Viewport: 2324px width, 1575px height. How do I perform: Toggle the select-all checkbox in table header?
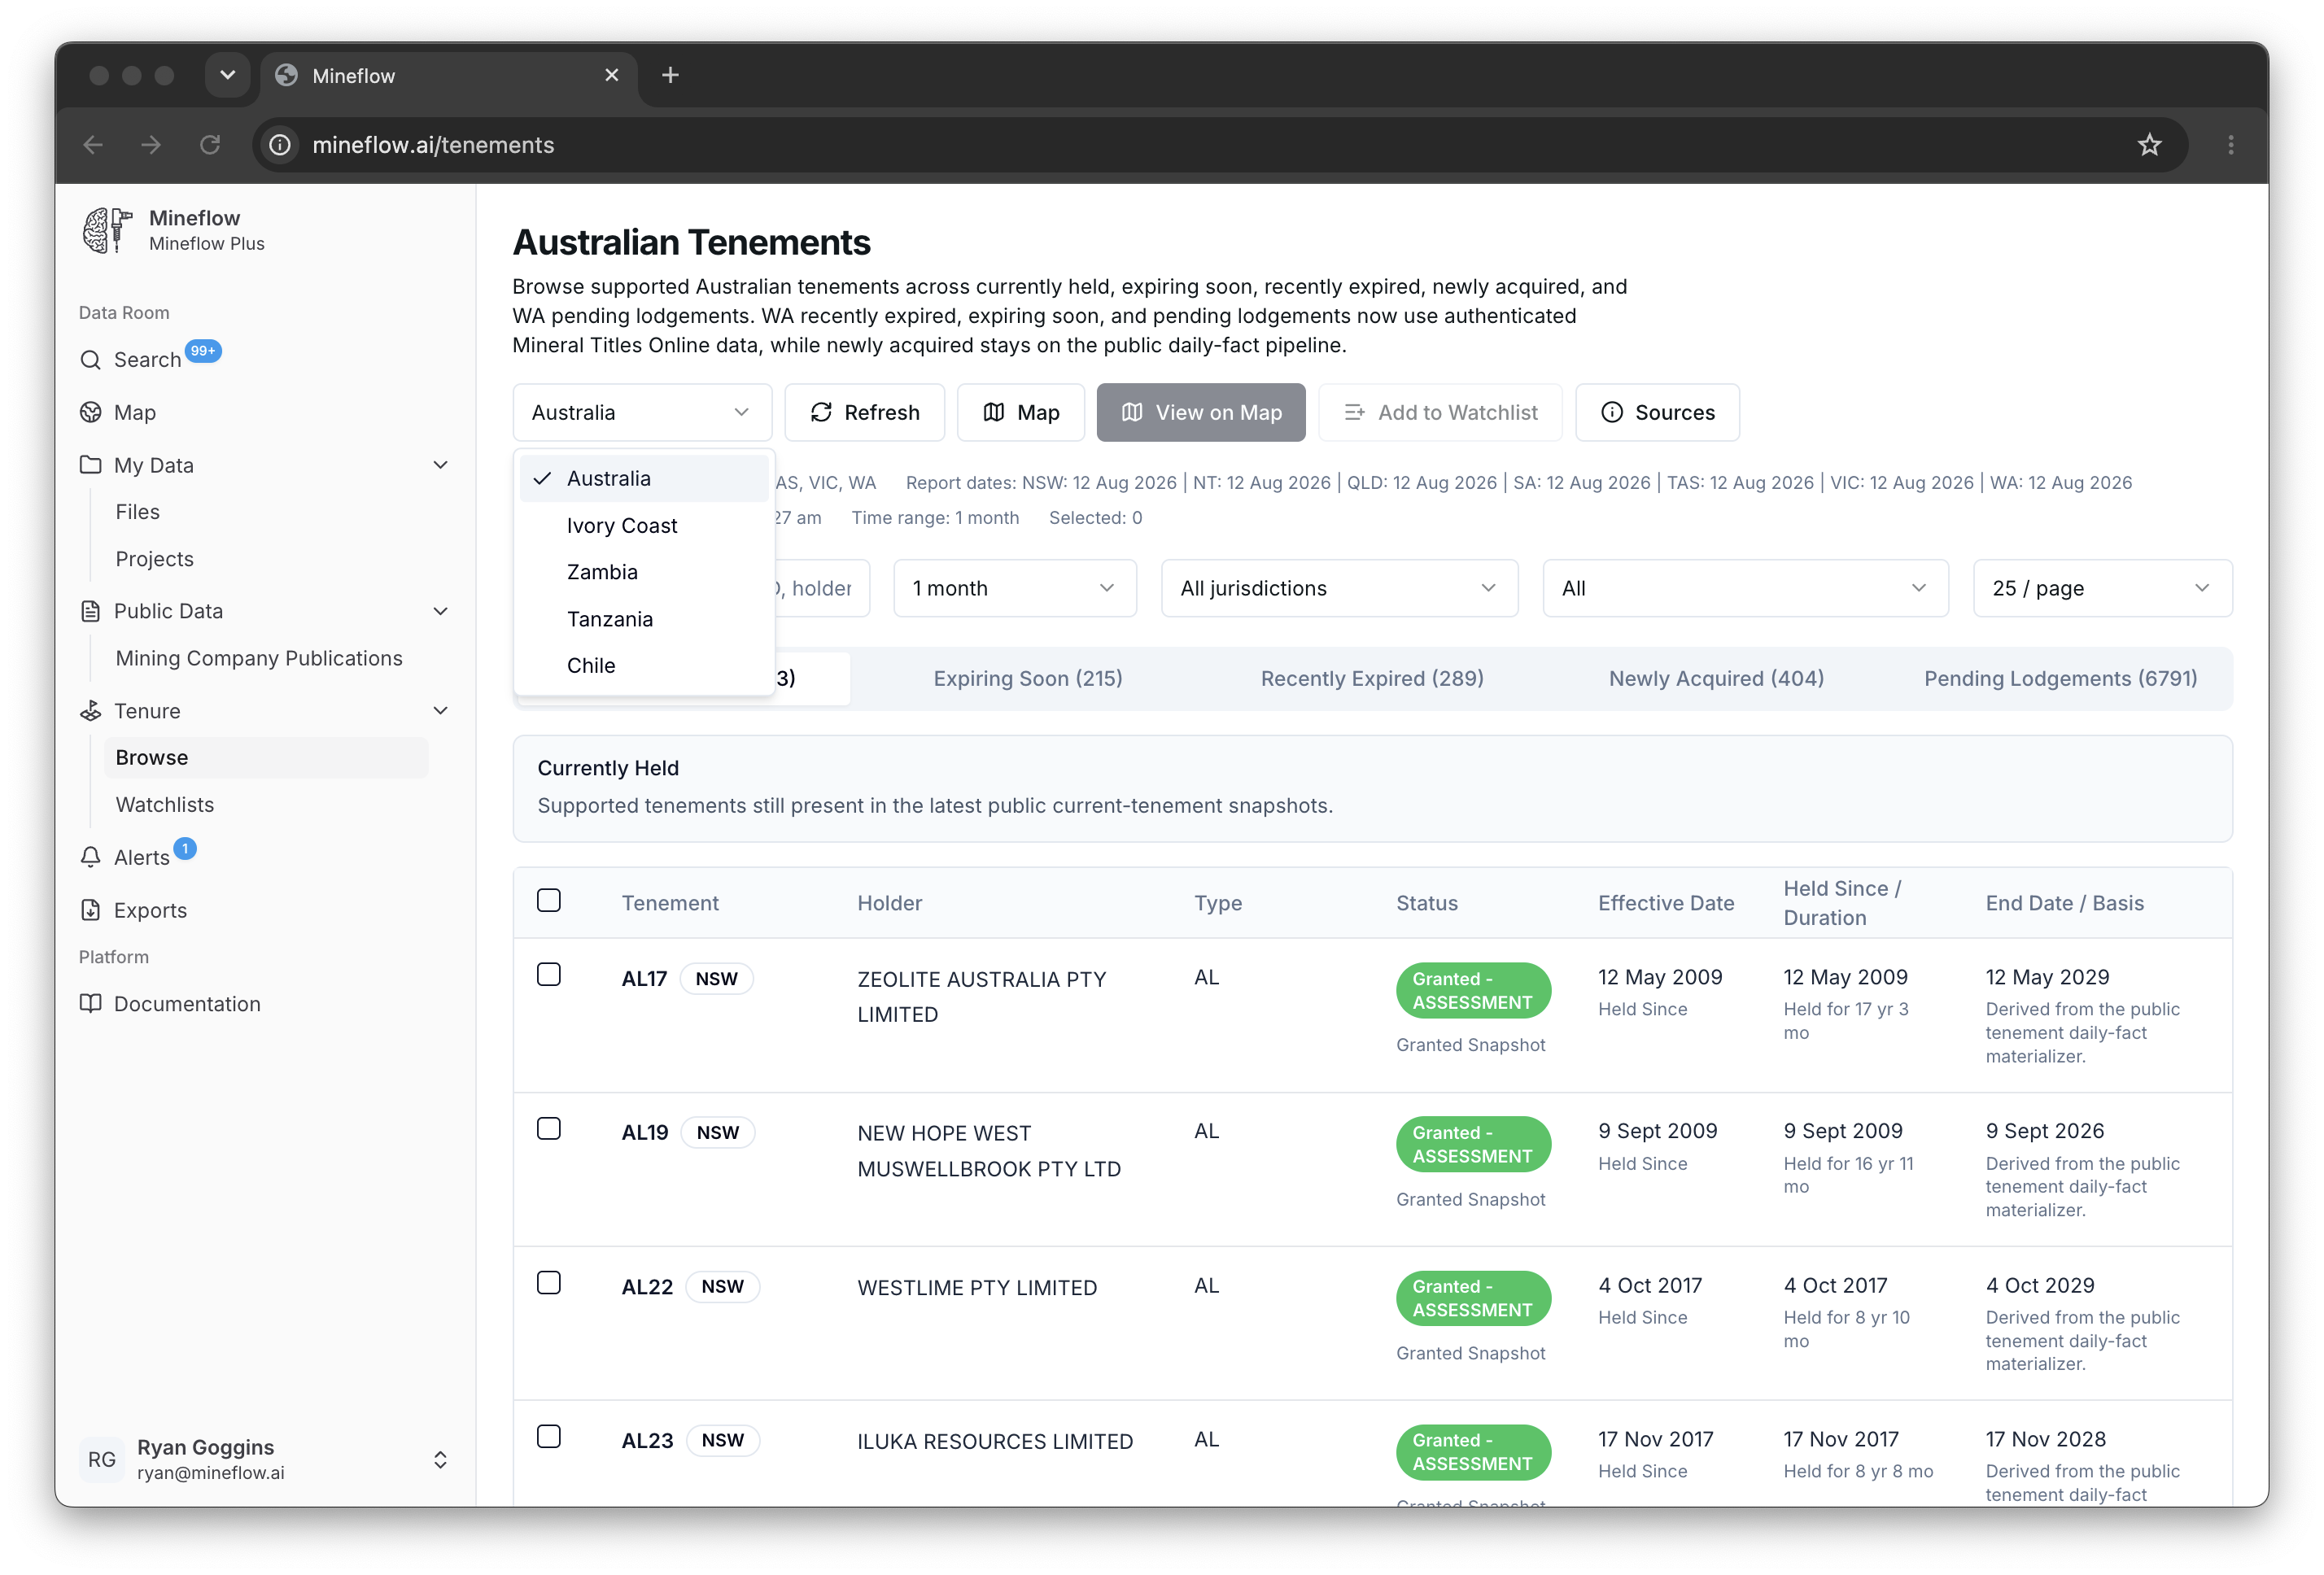tap(549, 901)
